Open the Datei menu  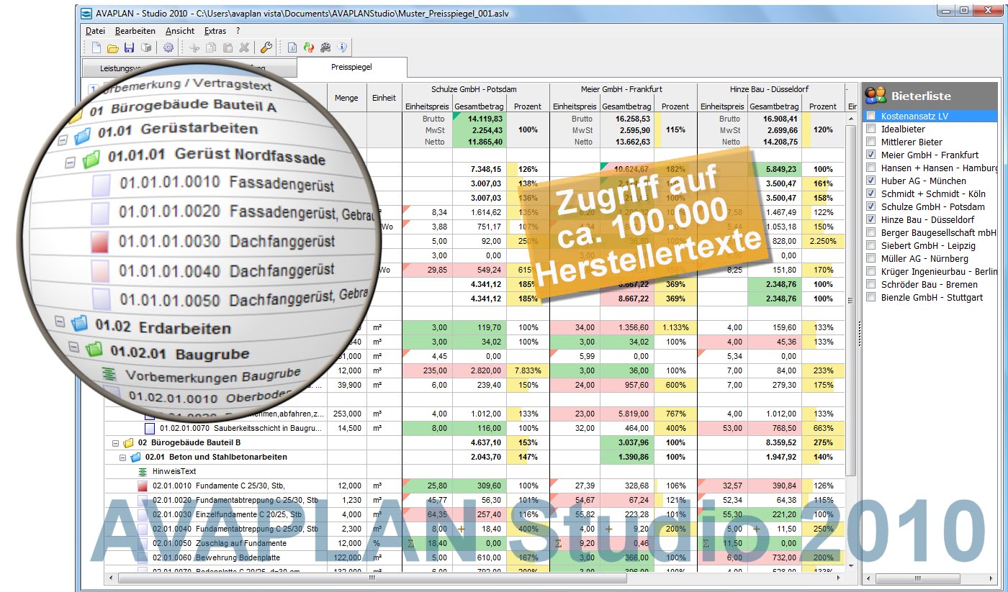point(95,31)
